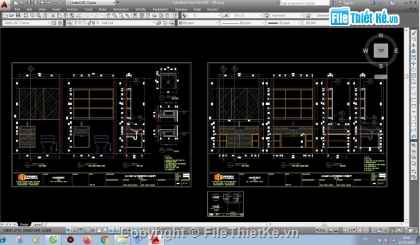Toggle Grid Display in status bar
Screen dimensions: 420x245
(81, 231)
